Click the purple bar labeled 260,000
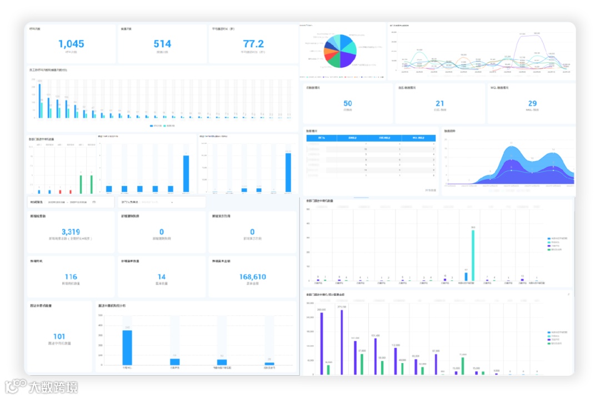Image resolution: width=600 pixels, height=398 pixels. tap(322, 344)
